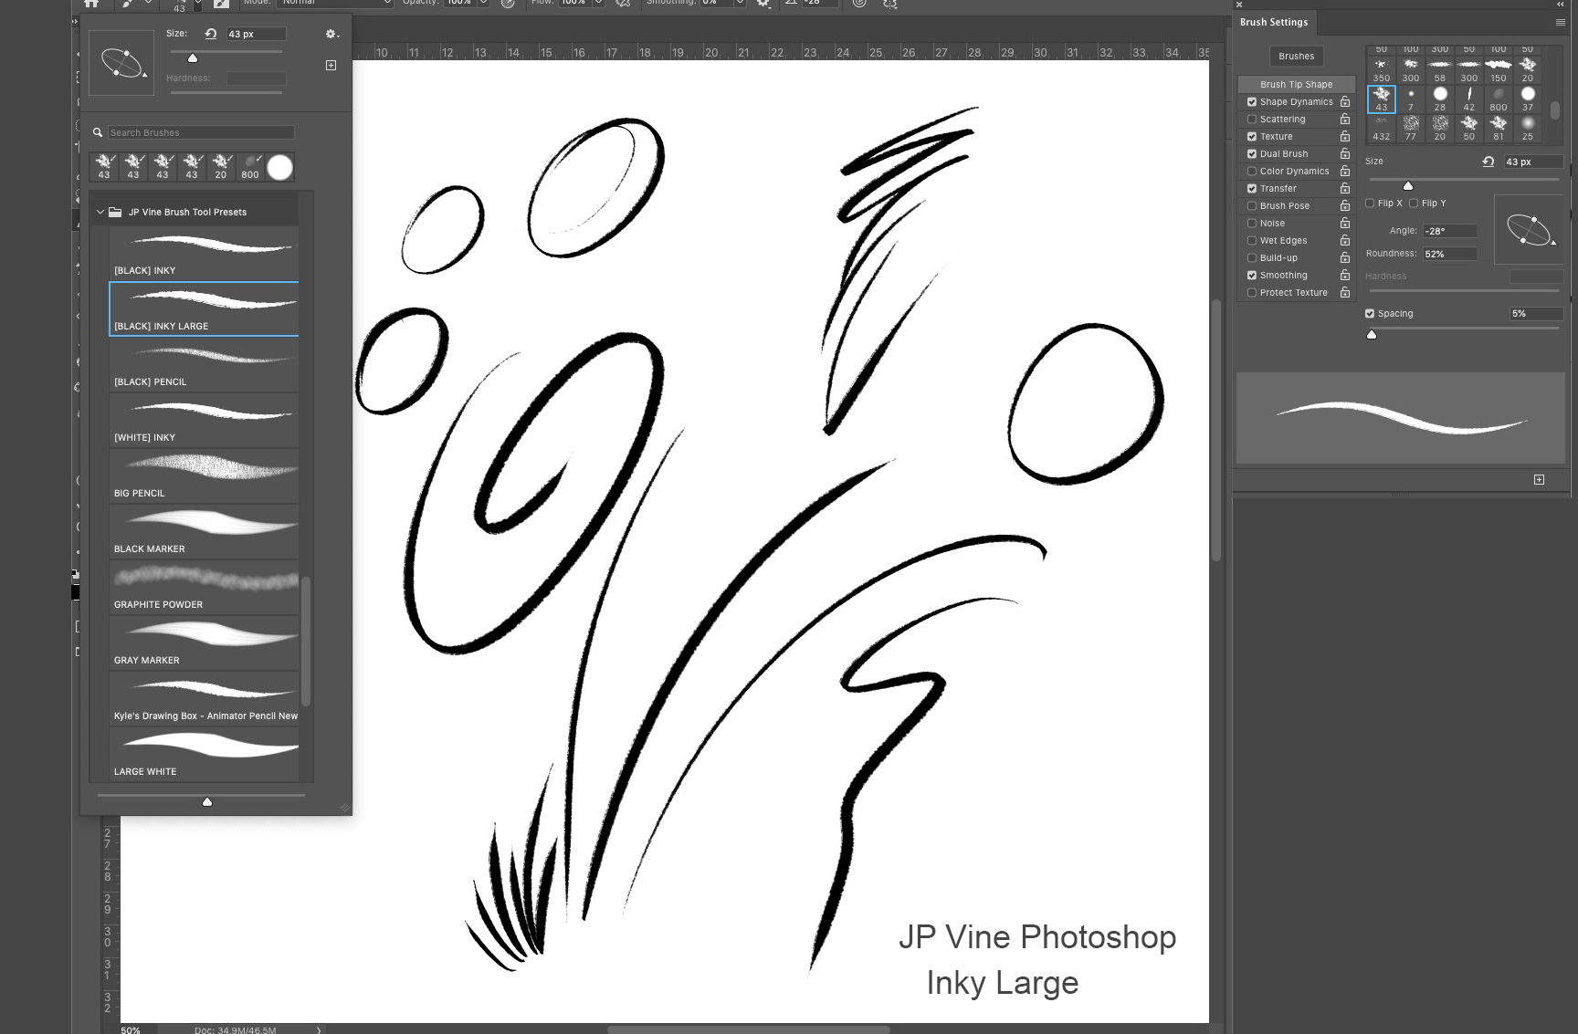Click the Roundness field showing 52%
Screen dimensions: 1578x1034
click(1449, 254)
